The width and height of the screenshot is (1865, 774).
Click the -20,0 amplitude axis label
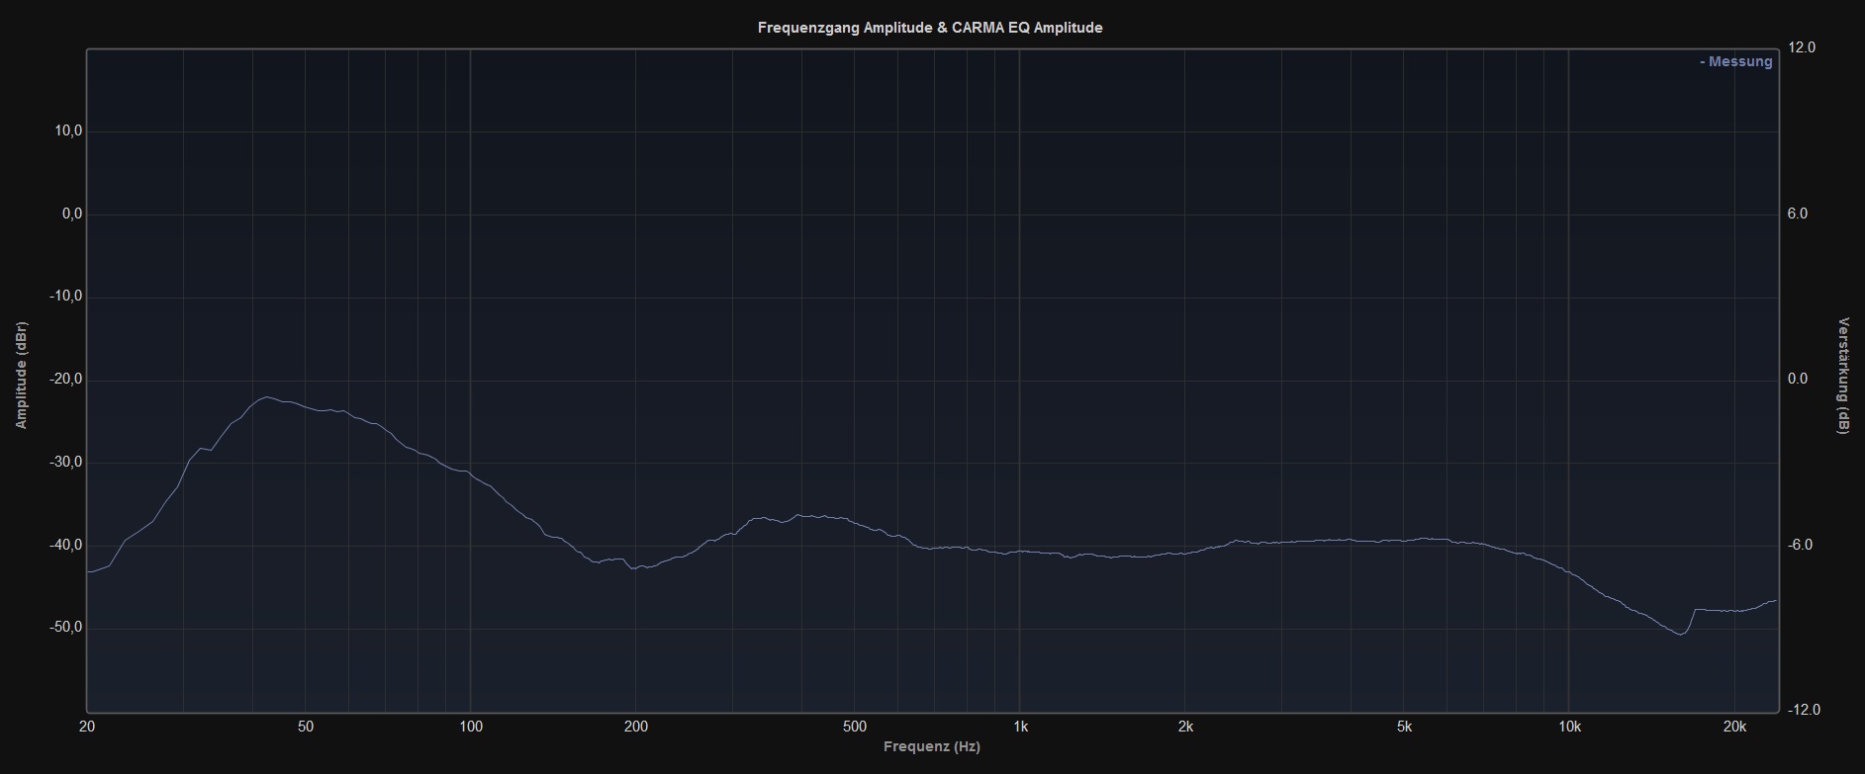(65, 380)
